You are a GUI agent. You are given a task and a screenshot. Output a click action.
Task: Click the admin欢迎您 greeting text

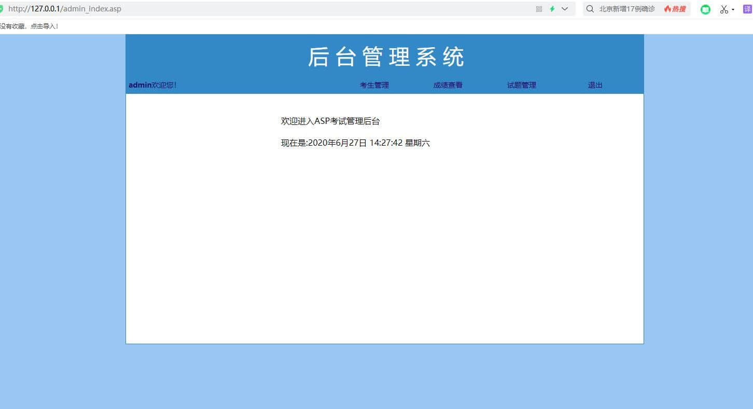point(152,85)
